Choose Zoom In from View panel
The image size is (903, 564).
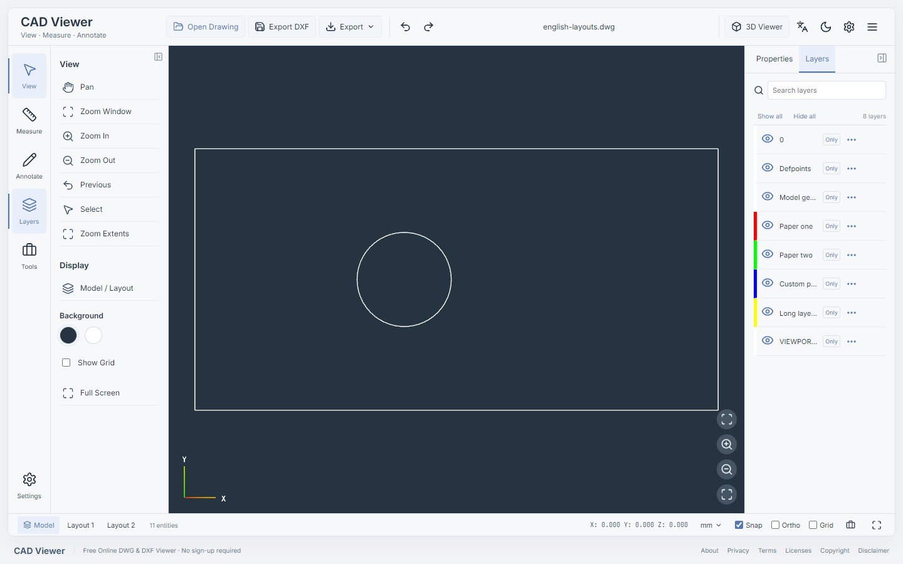click(x=109, y=136)
